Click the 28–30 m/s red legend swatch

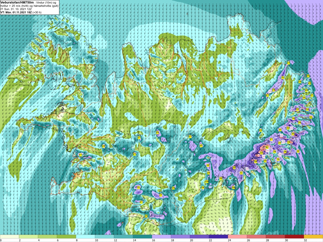275,237
